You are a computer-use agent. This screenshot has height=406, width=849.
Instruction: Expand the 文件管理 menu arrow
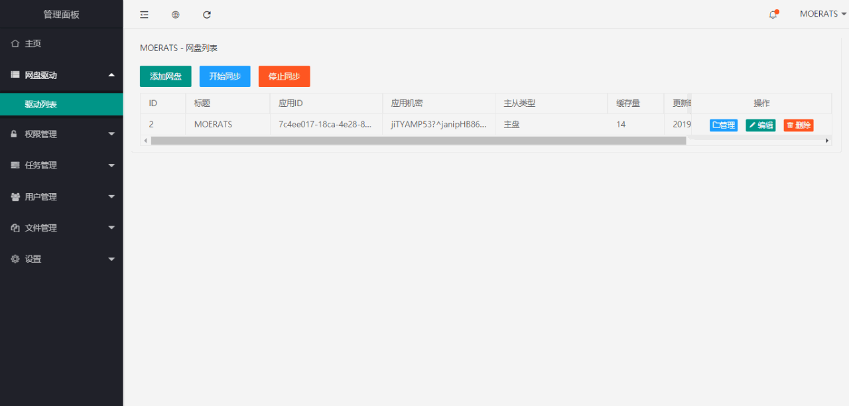click(111, 228)
